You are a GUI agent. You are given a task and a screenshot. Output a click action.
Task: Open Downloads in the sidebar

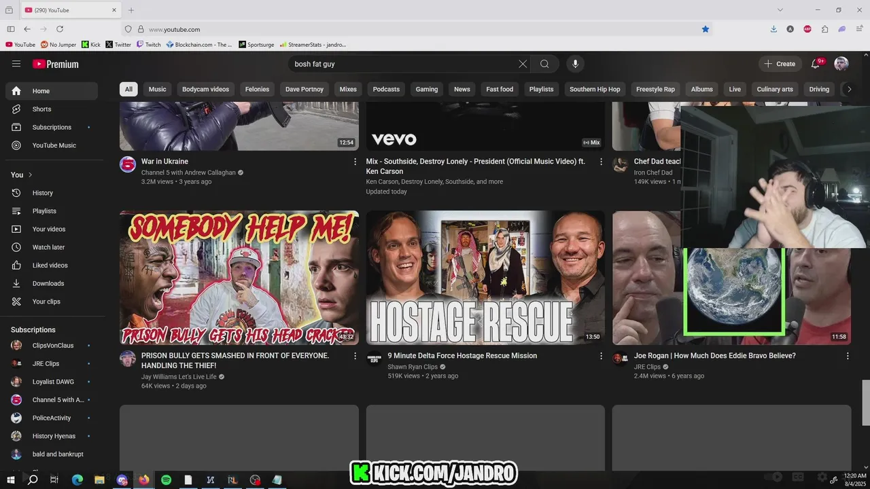52,283
